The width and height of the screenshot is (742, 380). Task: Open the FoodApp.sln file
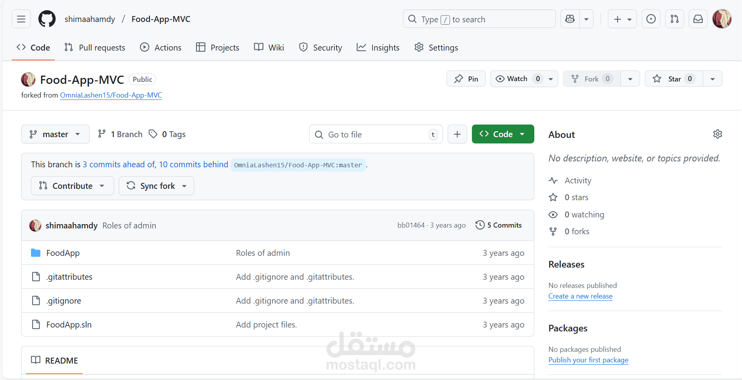pos(69,325)
